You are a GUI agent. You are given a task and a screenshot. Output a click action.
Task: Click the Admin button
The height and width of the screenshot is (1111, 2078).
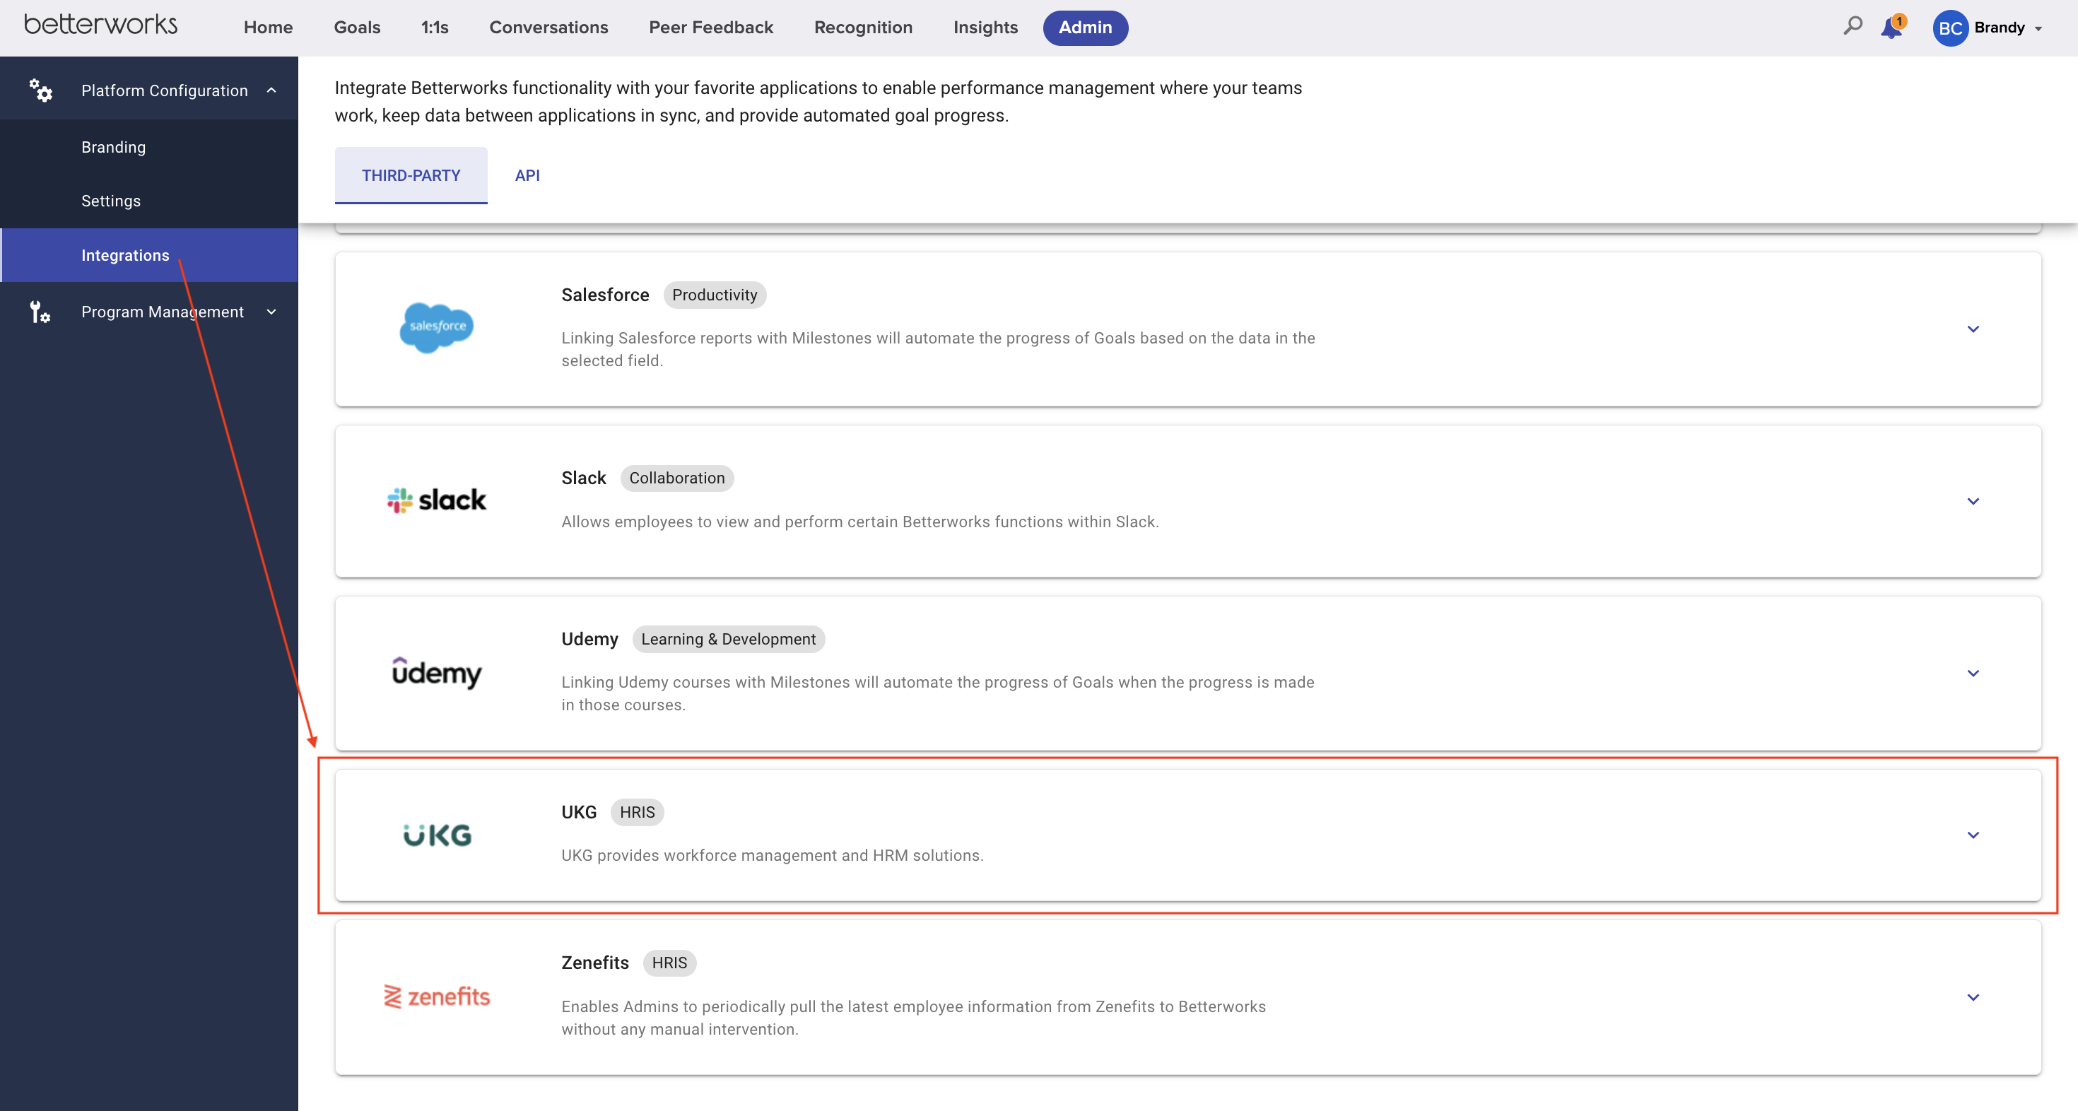(1084, 28)
